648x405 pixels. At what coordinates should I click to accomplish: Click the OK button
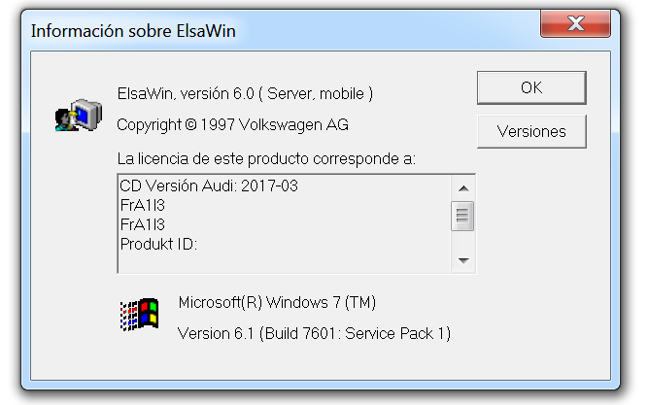(x=531, y=87)
